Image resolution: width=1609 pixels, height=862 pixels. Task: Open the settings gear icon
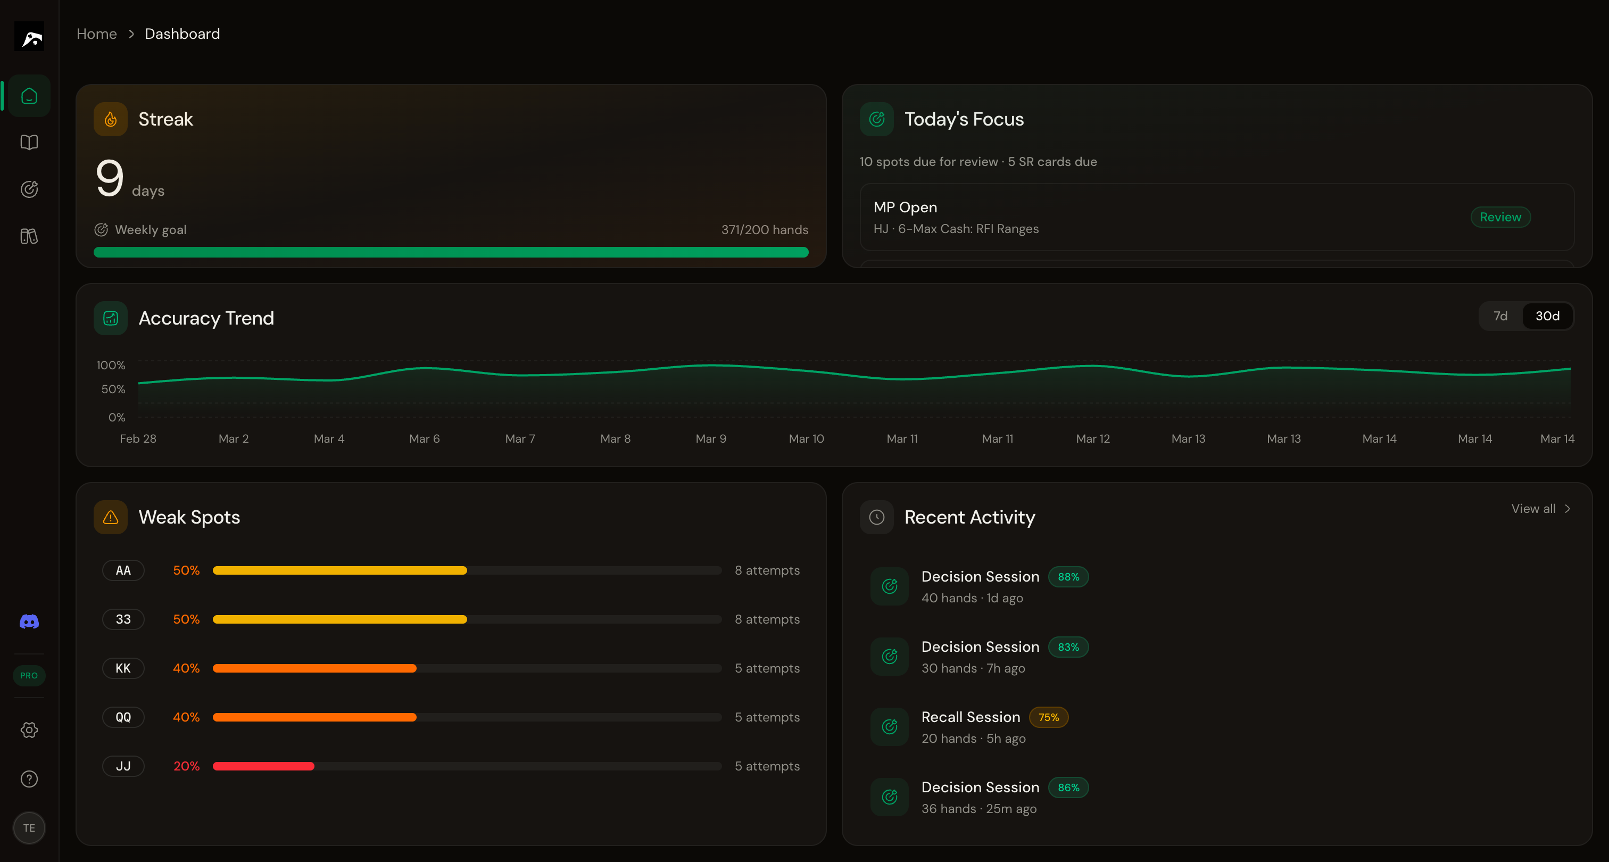coord(29,730)
